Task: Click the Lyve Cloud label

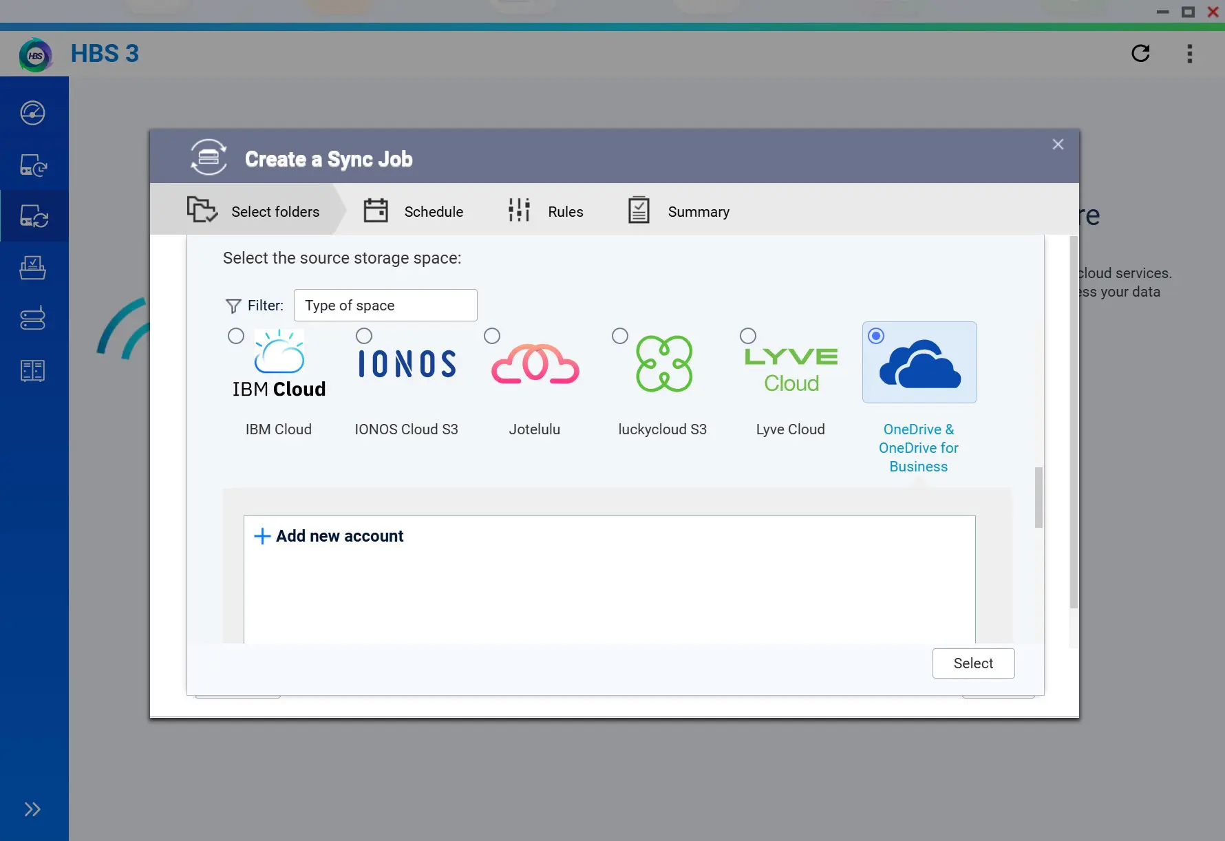Action: coord(791,429)
